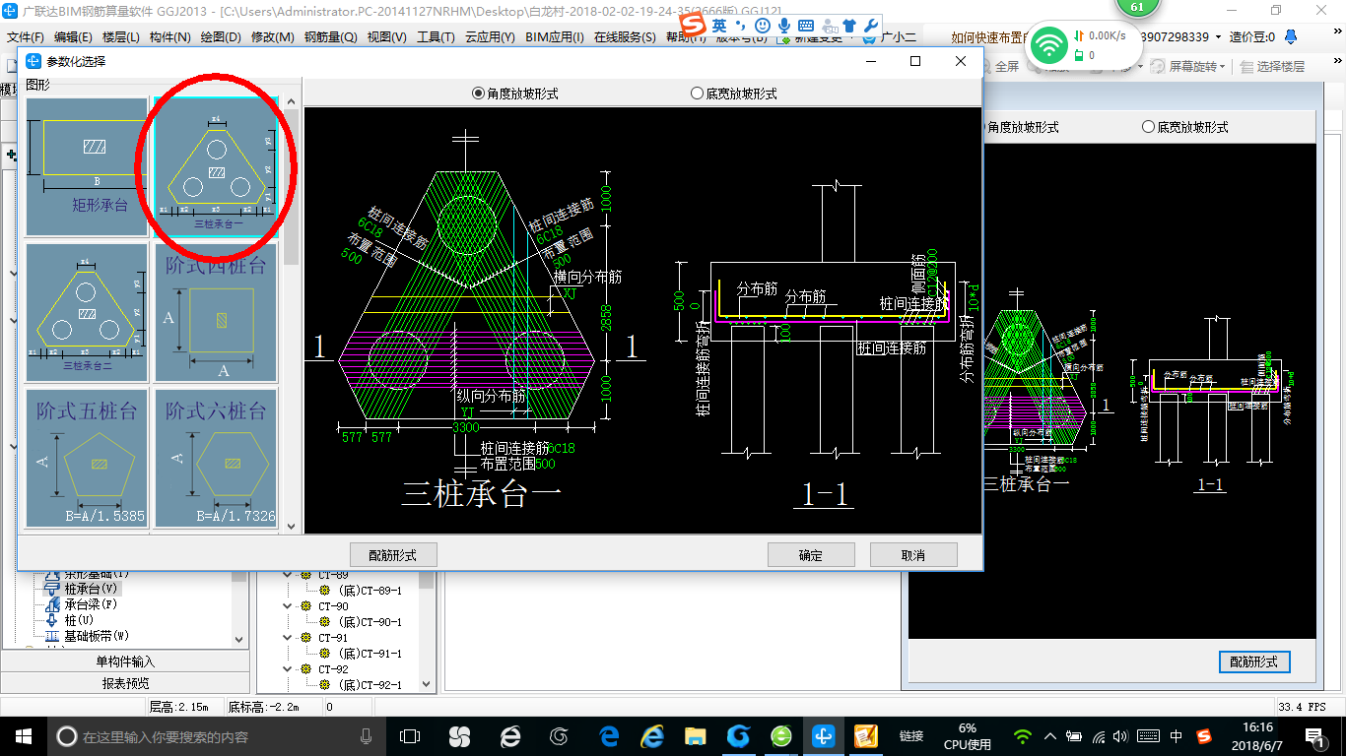Select the 三桩承台一 shape thumbnail
The width and height of the screenshot is (1346, 756).
click(x=216, y=165)
